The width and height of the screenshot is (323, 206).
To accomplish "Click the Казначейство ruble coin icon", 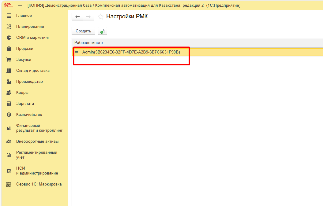I will [9, 115].
